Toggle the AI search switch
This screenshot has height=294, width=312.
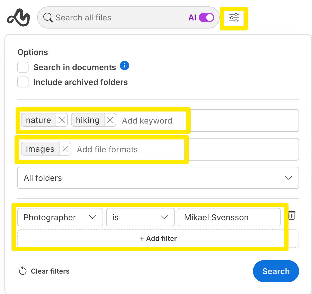206,18
